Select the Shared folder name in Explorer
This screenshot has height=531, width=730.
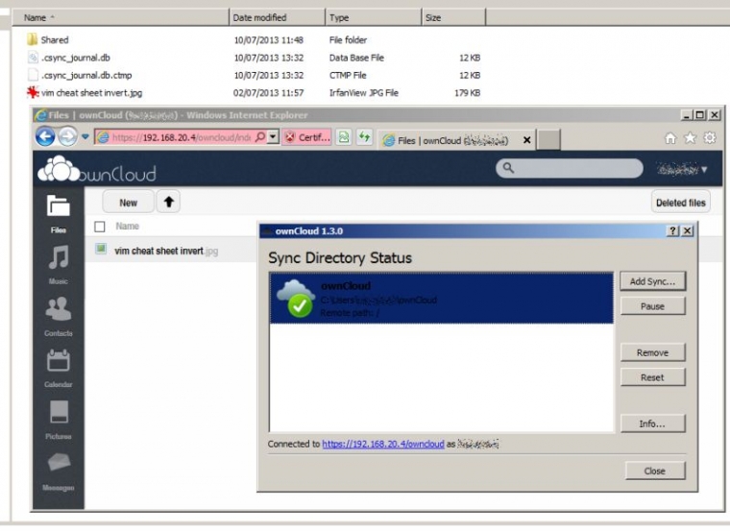click(x=55, y=40)
